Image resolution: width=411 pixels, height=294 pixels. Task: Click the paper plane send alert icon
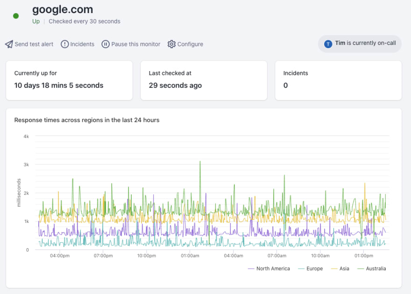(x=9, y=44)
